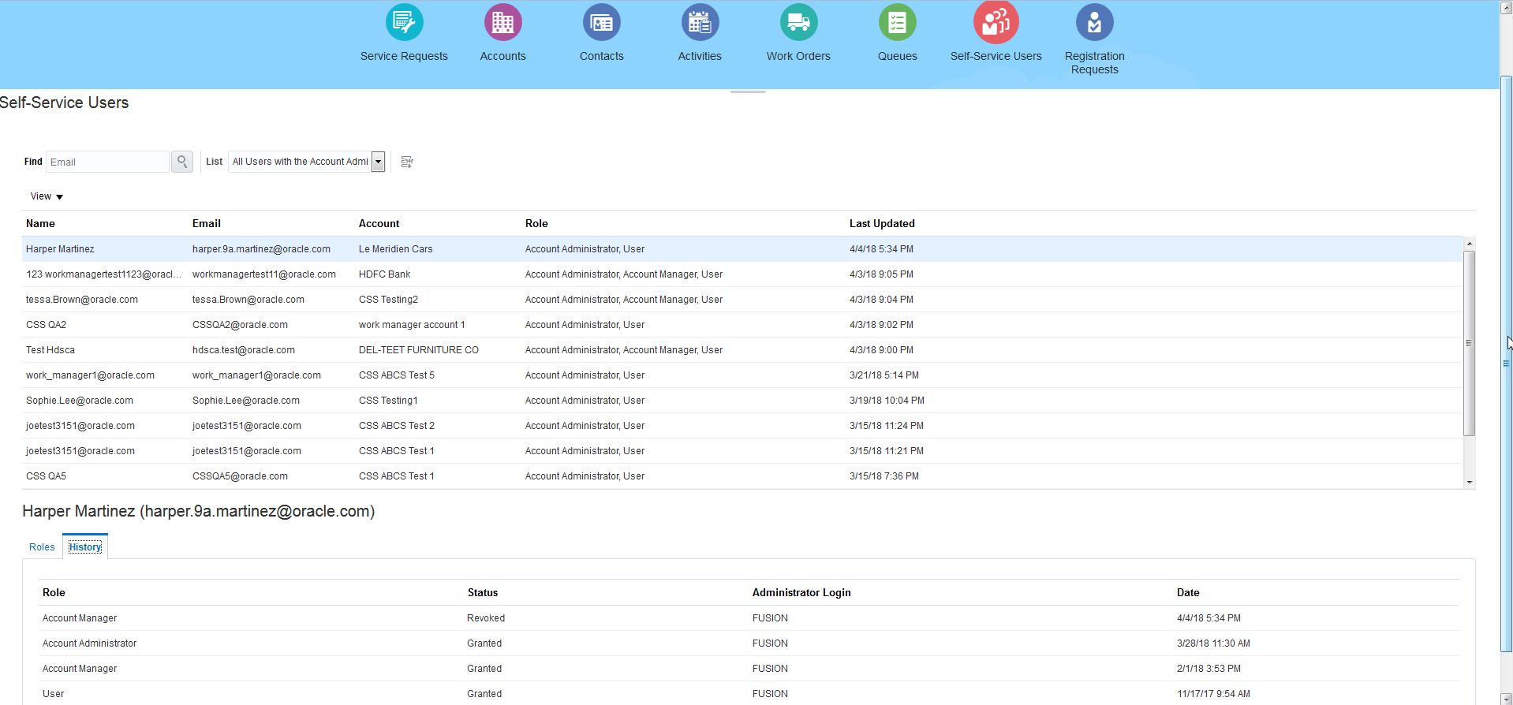Click the History Date column header
Image resolution: width=1513 pixels, height=705 pixels.
click(1188, 593)
